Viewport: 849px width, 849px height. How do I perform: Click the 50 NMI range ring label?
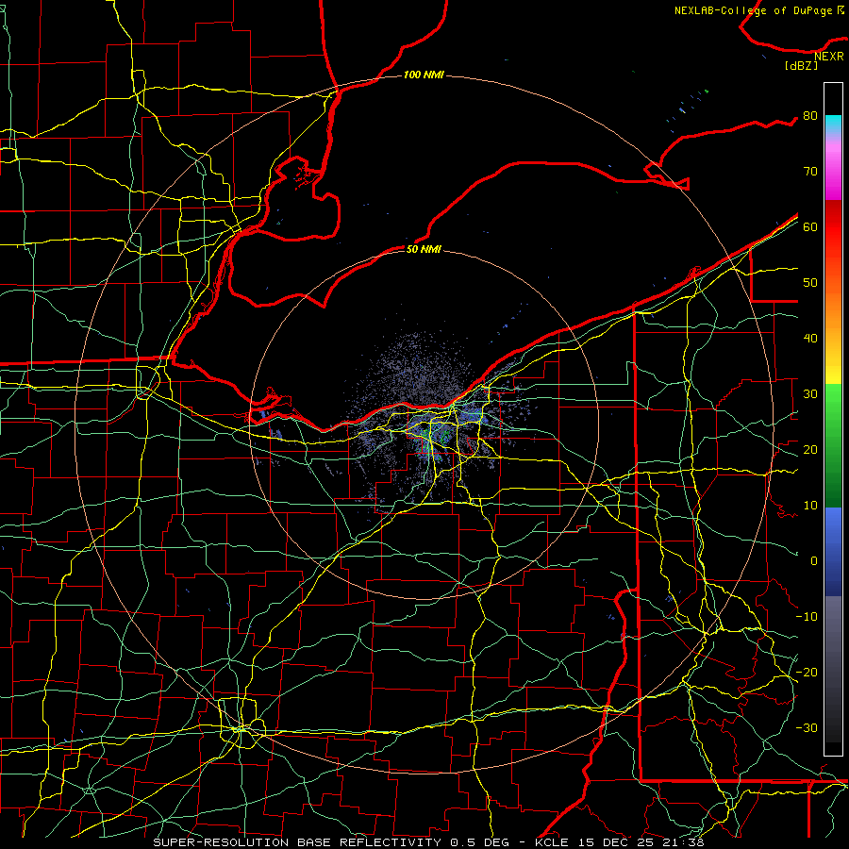424,249
